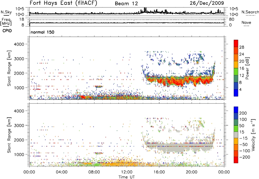
Task: Click the 'Nave' legend label
Action: click(x=246, y=22)
